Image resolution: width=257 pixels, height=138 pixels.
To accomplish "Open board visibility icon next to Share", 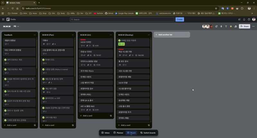I will pos(236,26).
